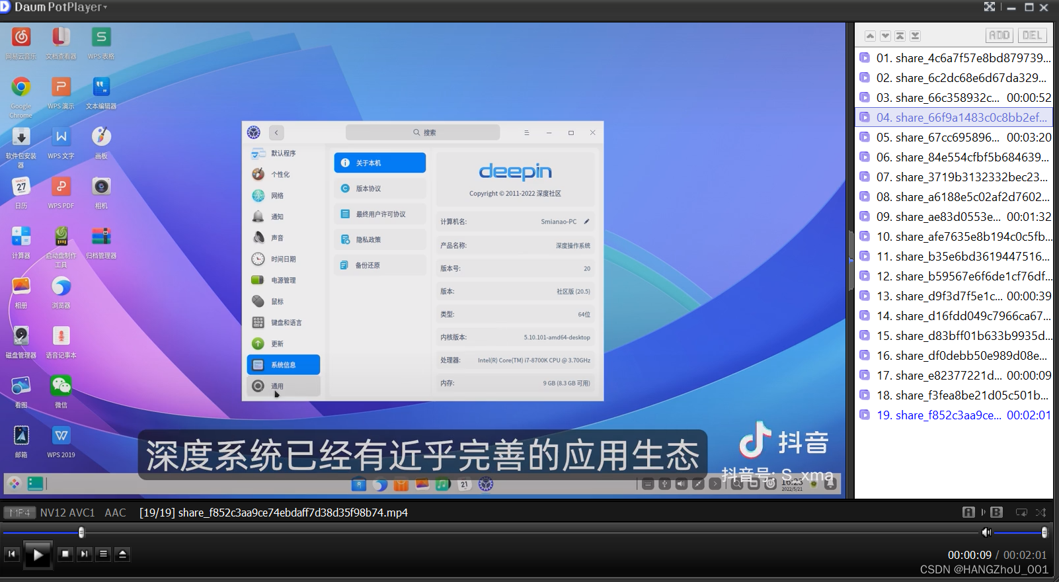Screen dimensions: 1059x582
Task: Mute audio via the speaker icon
Action: click(x=986, y=532)
